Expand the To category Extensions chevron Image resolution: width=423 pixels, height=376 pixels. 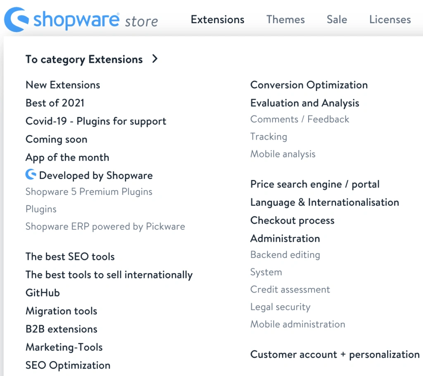click(x=154, y=59)
